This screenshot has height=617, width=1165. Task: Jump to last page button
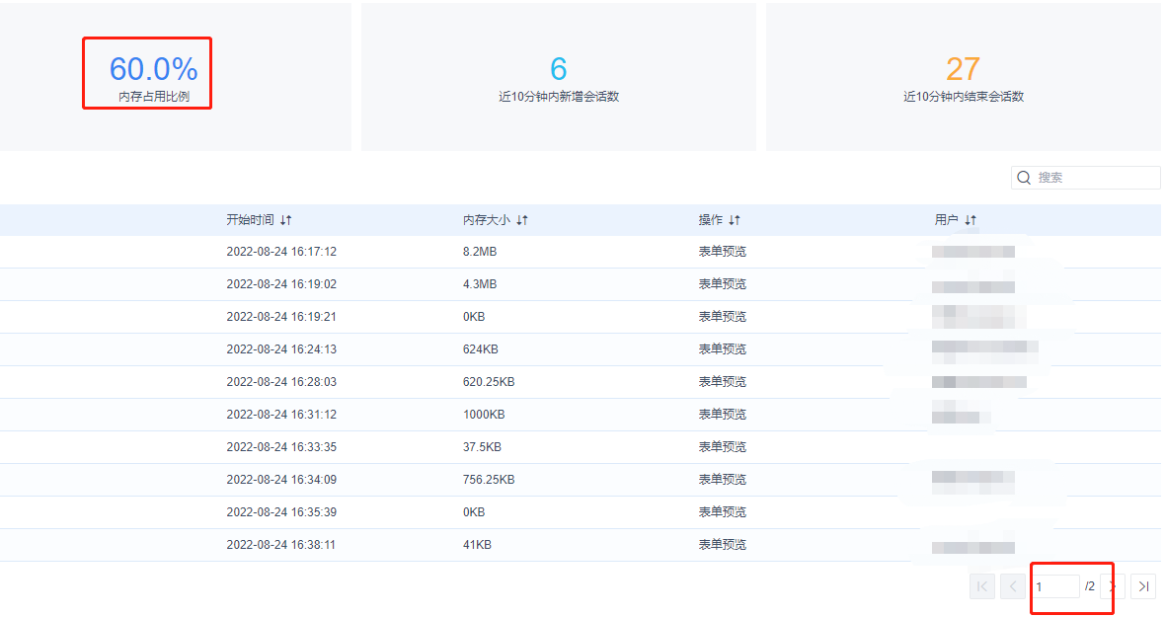click(1143, 586)
